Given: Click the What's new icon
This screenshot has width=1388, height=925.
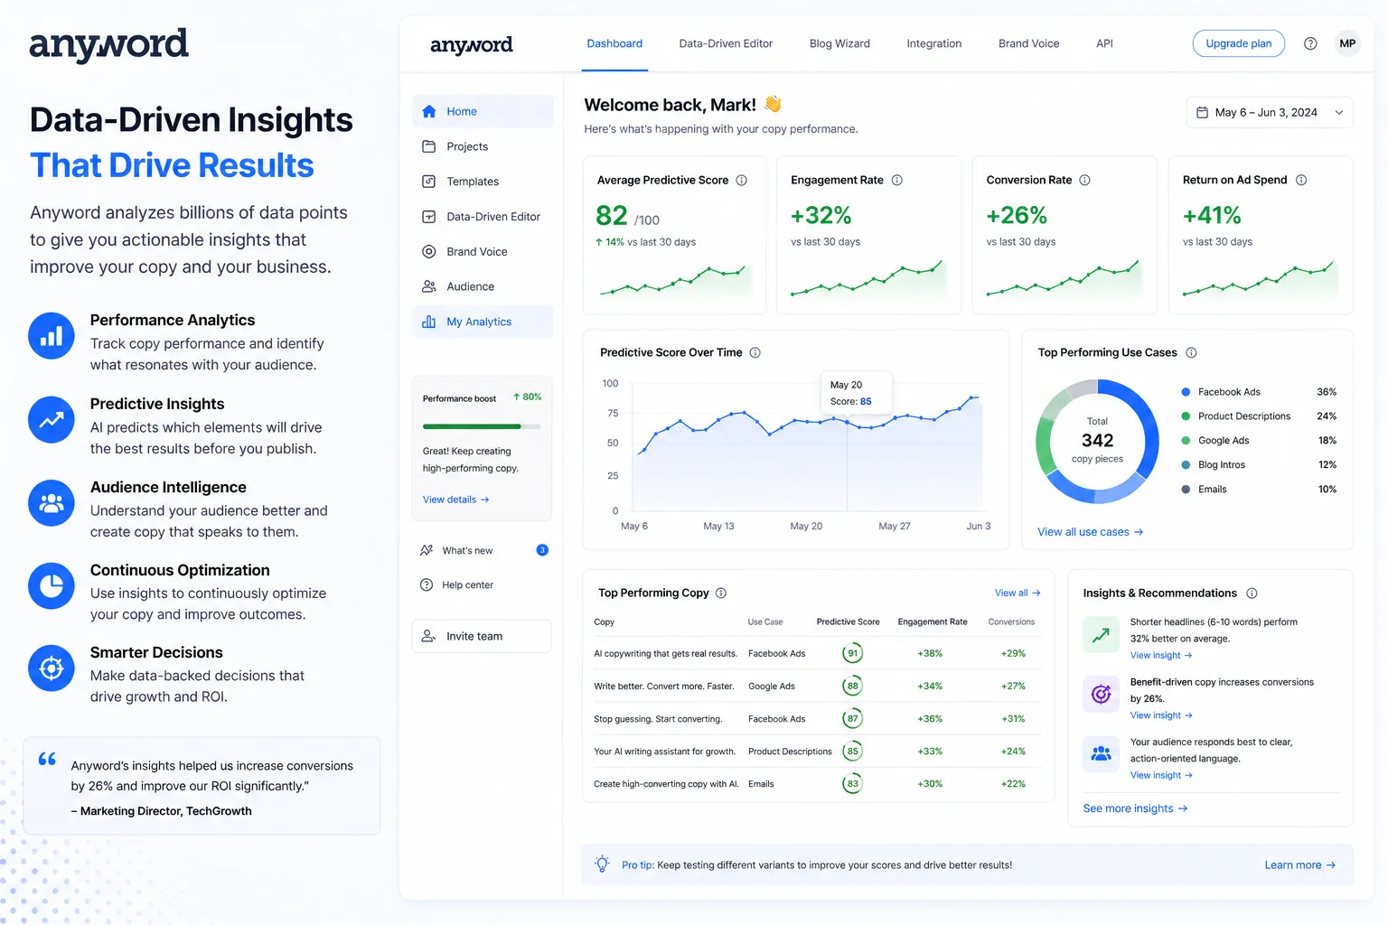Looking at the screenshot, I should tap(427, 550).
